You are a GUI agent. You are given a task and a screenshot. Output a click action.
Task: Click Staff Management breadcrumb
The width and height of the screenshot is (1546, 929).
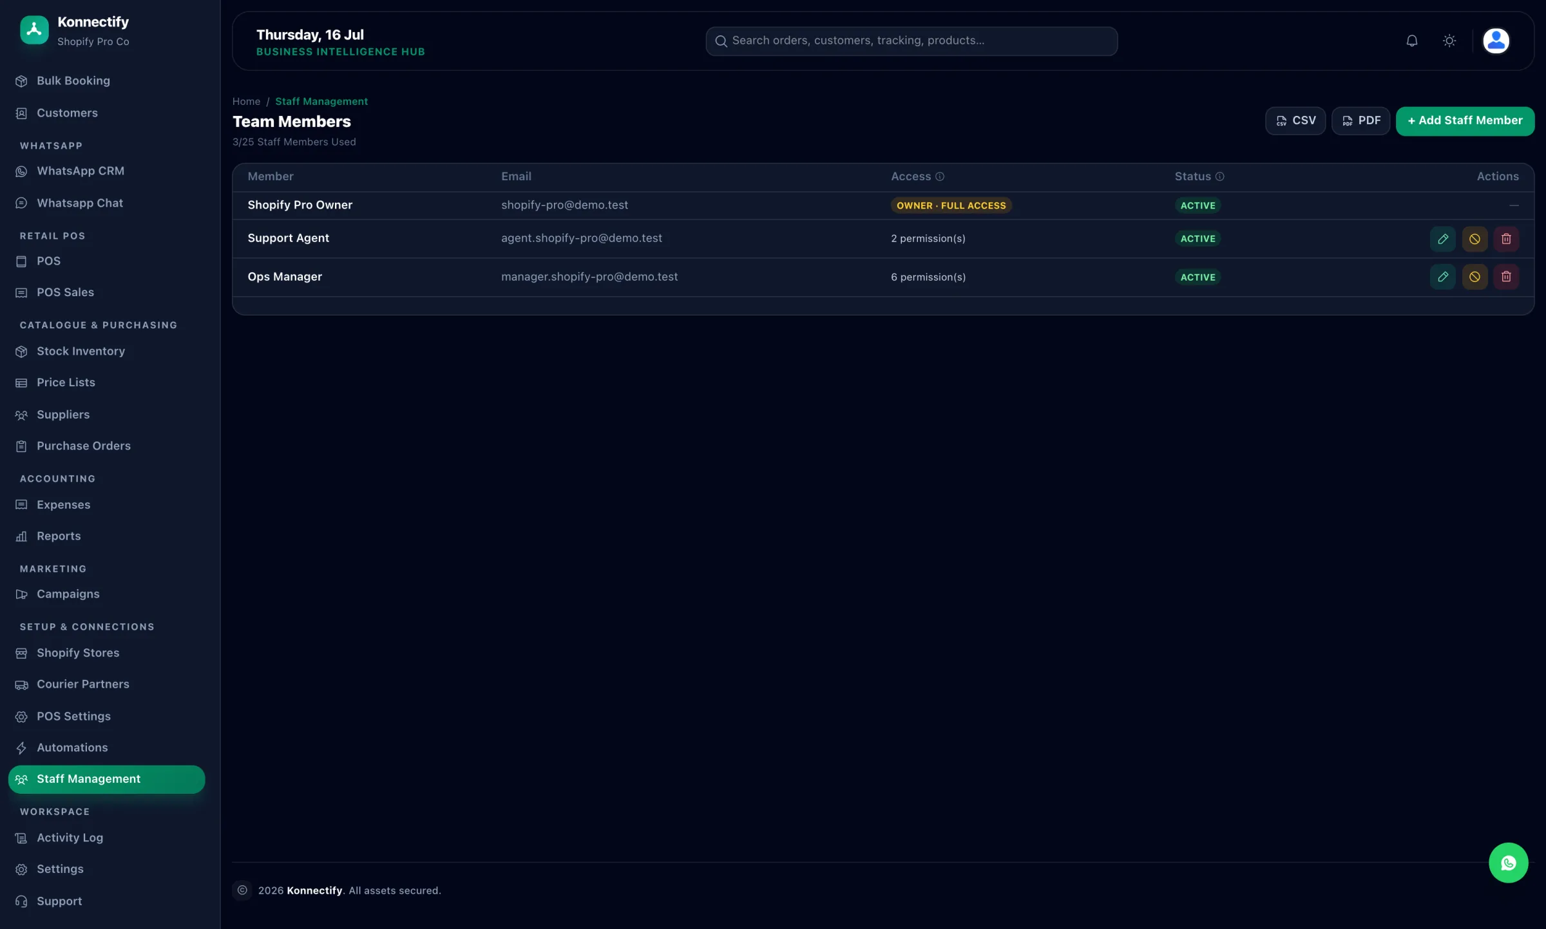point(321,102)
